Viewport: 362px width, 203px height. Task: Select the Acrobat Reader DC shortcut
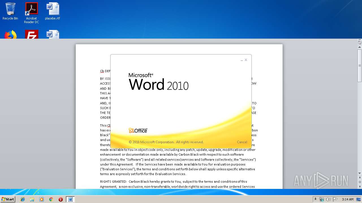[x=31, y=13]
